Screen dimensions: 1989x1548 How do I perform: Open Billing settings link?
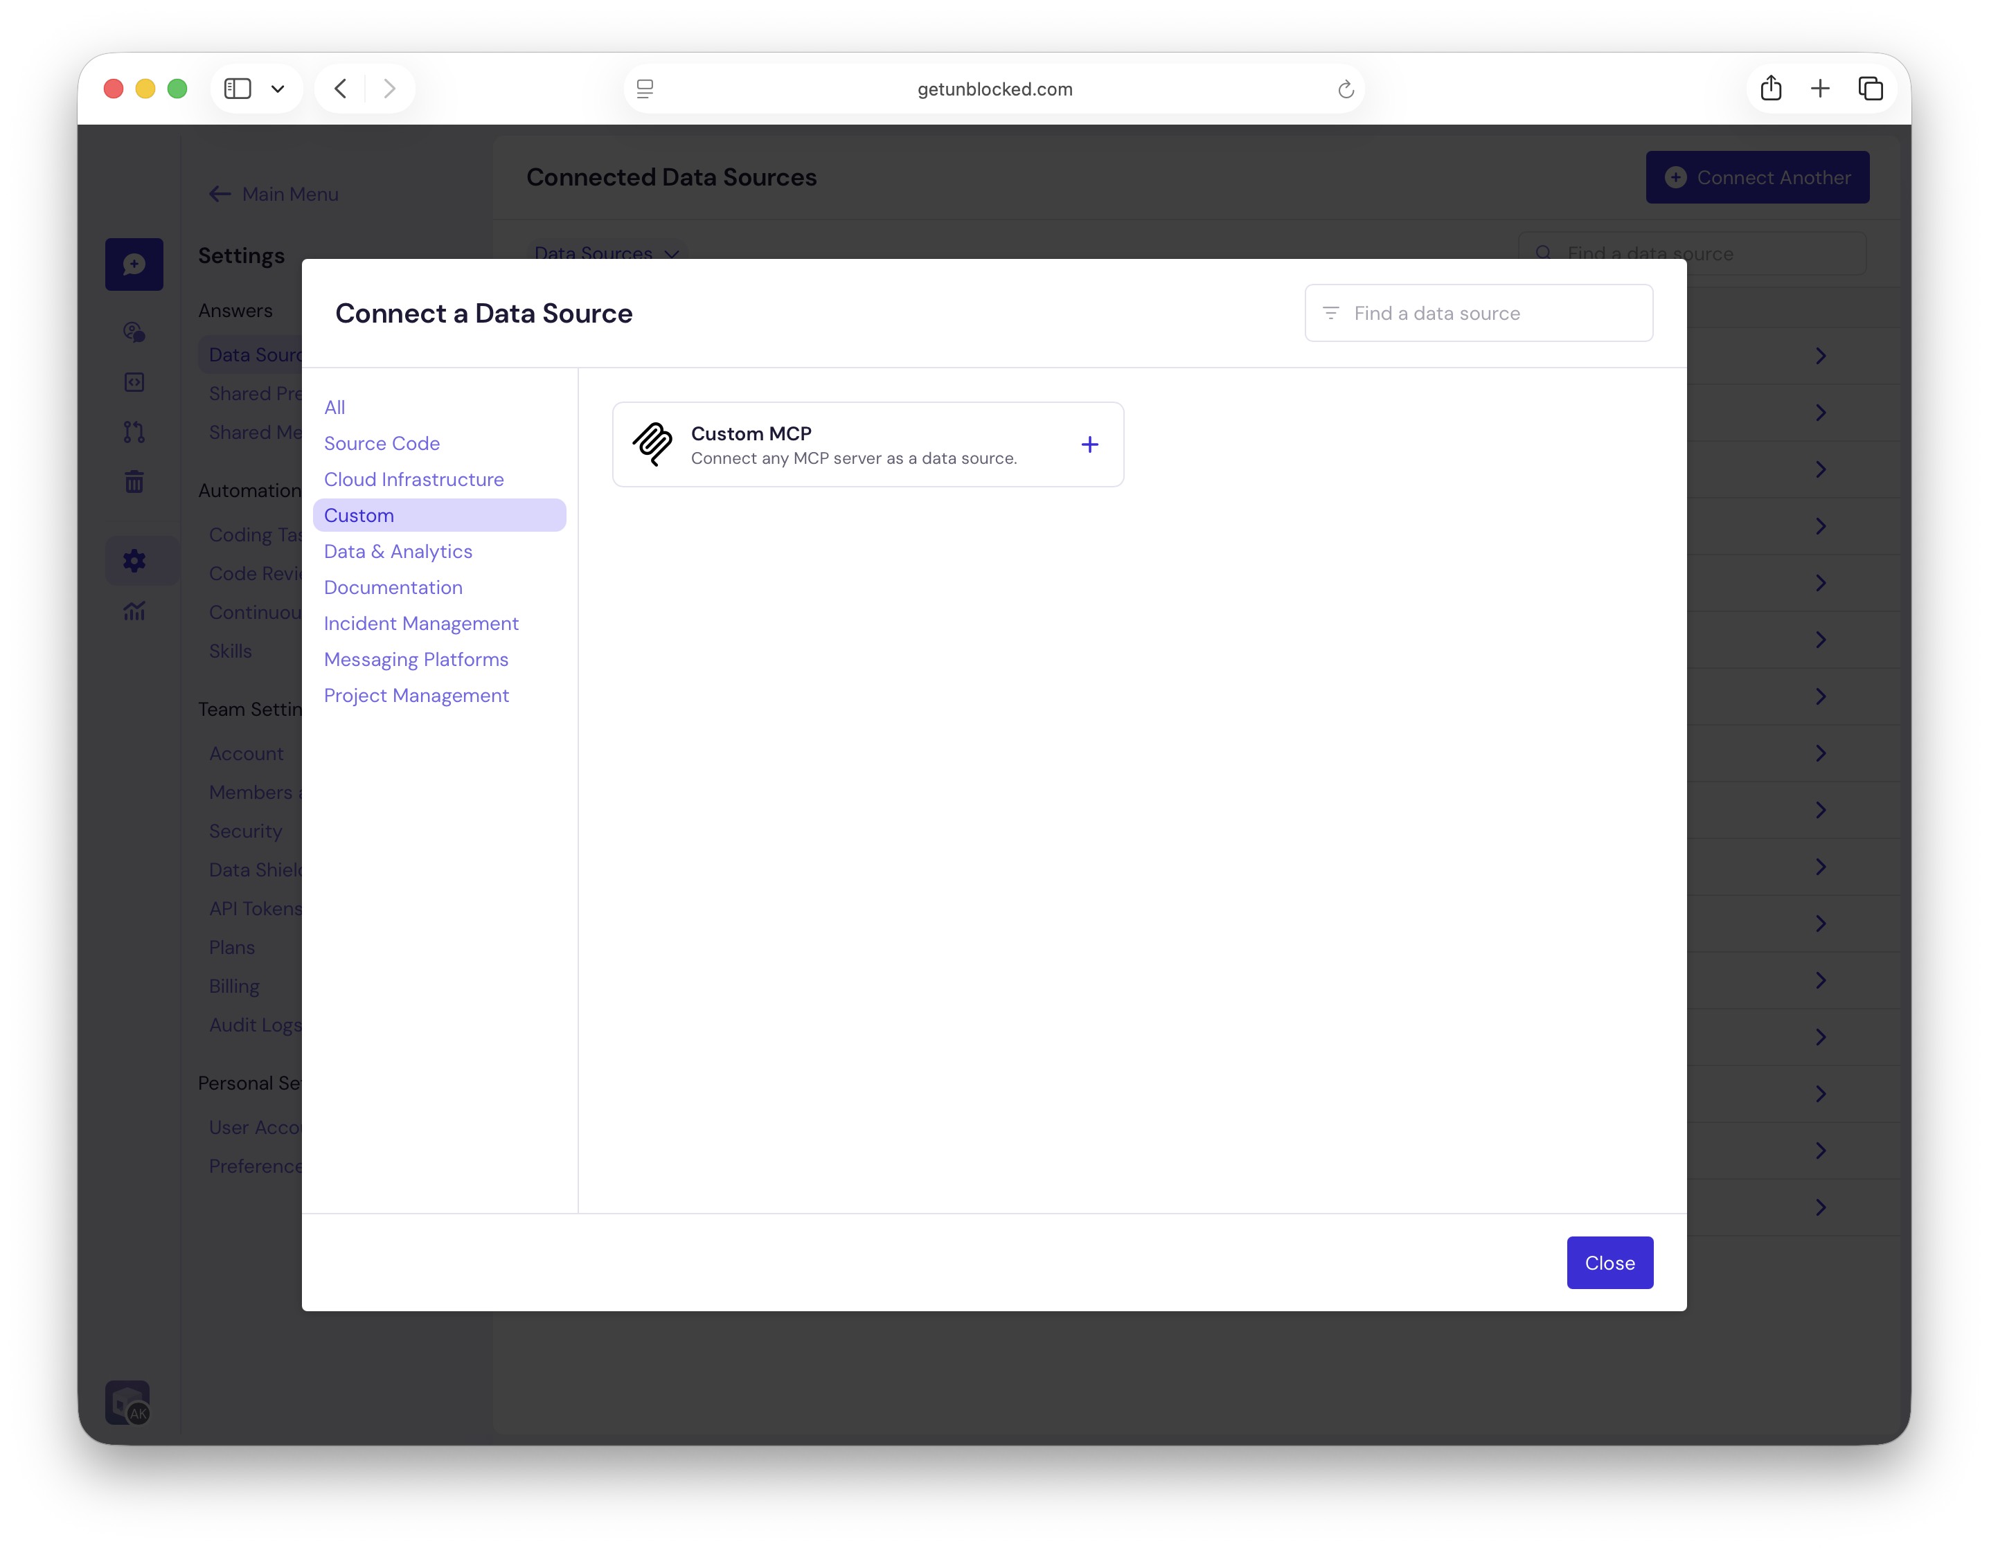click(234, 986)
